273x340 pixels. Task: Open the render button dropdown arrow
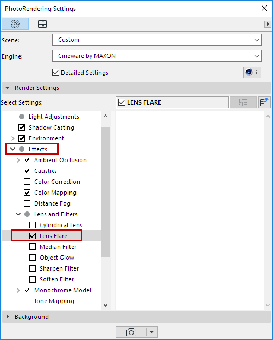click(x=151, y=332)
